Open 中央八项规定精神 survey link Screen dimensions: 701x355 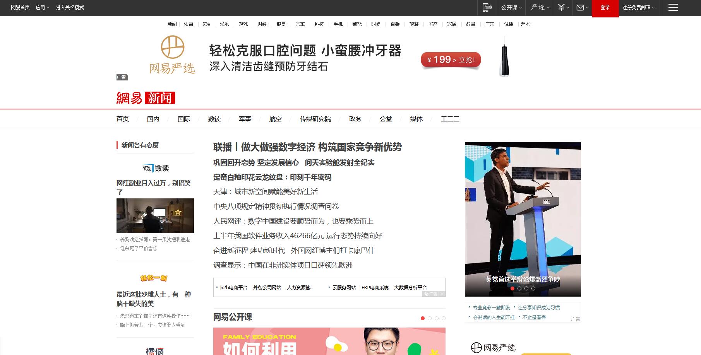(x=276, y=207)
